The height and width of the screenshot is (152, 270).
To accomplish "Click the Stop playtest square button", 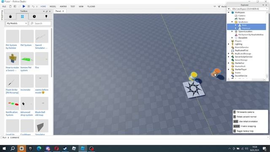I will [x=29, y=6].
